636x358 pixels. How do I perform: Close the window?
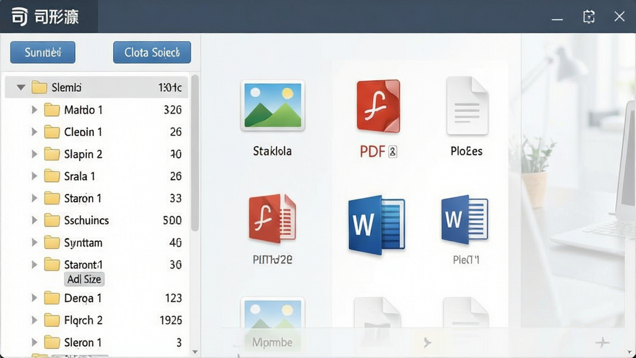click(x=619, y=17)
